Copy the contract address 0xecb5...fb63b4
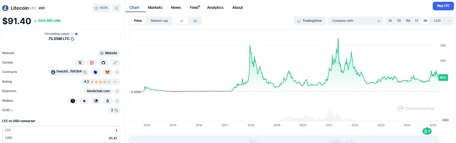Image resolution: width=456 pixels, height=143 pixels. [x=85, y=72]
